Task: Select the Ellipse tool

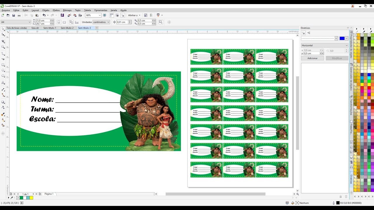Action: [3, 70]
